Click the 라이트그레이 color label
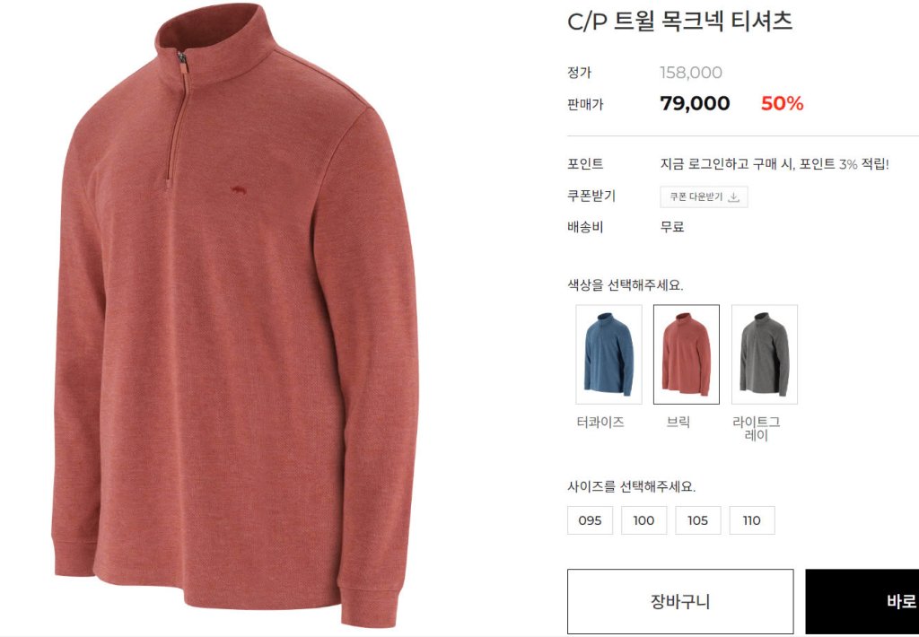Image resolution: width=919 pixels, height=637 pixels. [x=756, y=429]
